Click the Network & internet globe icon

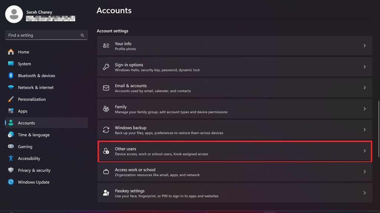(12, 87)
